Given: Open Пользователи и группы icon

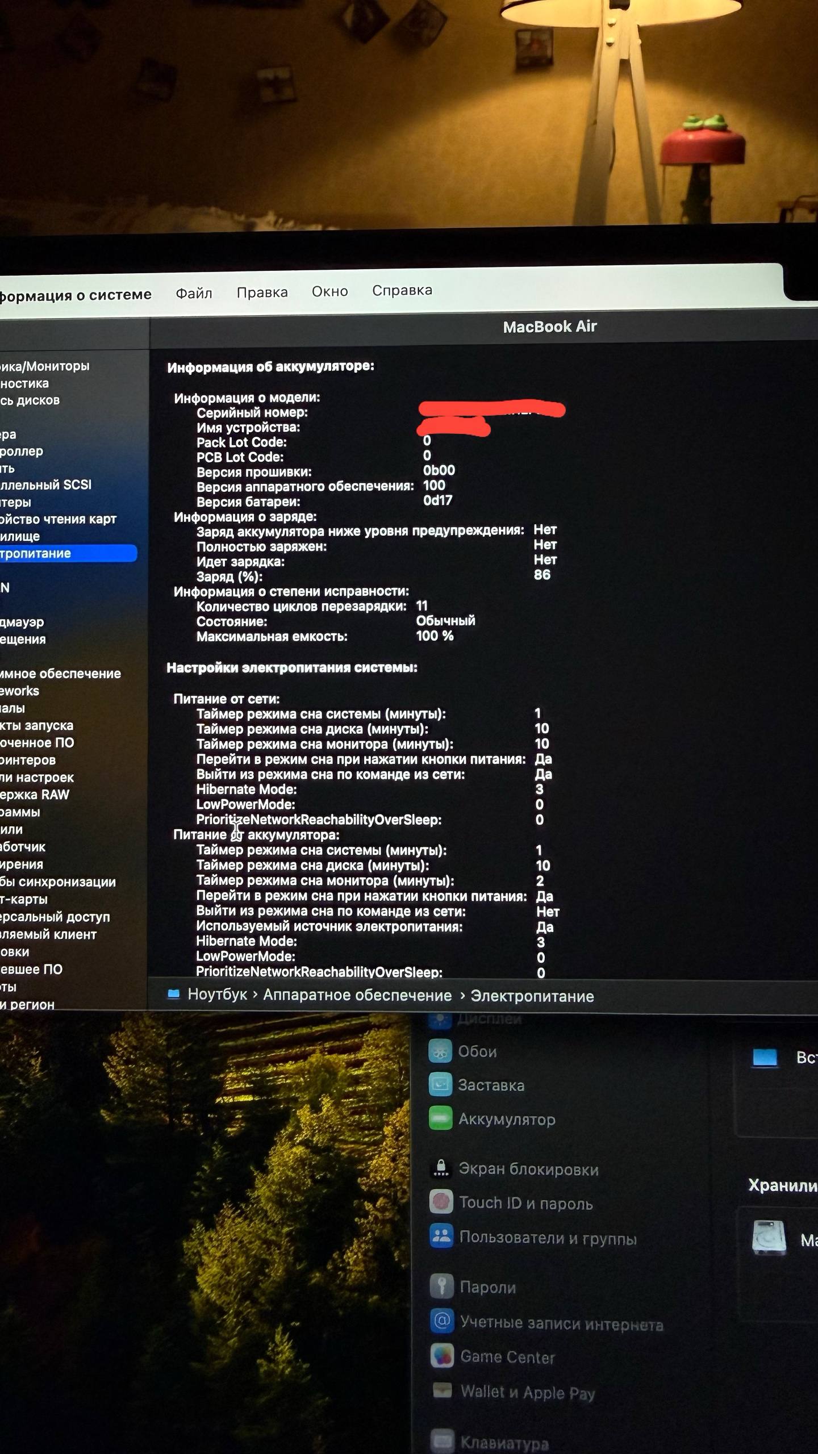Looking at the screenshot, I should [441, 1235].
